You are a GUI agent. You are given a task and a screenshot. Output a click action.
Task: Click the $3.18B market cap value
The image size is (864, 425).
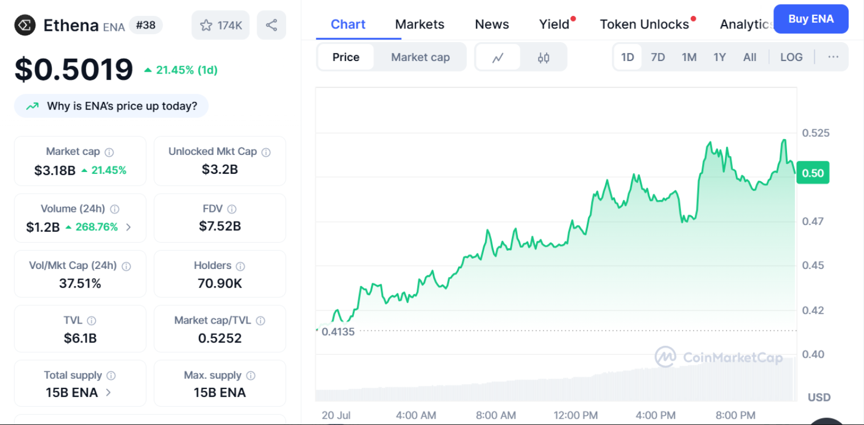(x=55, y=170)
